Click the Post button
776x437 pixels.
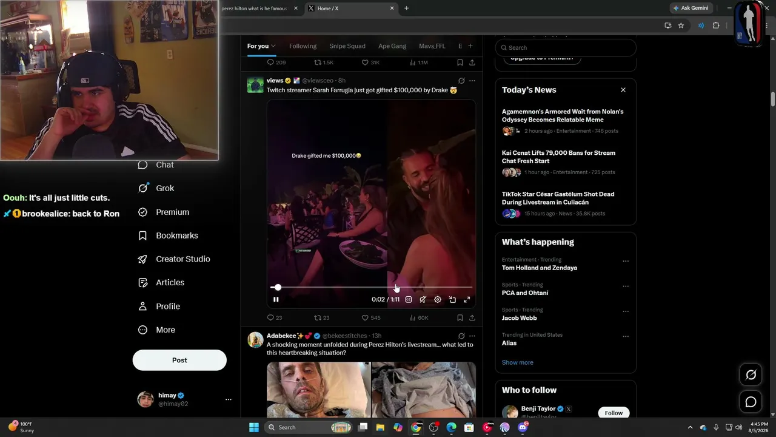coord(179,360)
